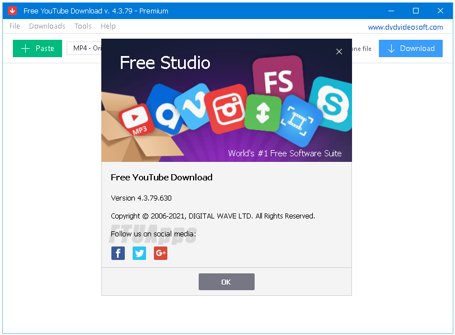Click the app logo in title bar
This screenshot has height=335, width=455.
pos(12,11)
